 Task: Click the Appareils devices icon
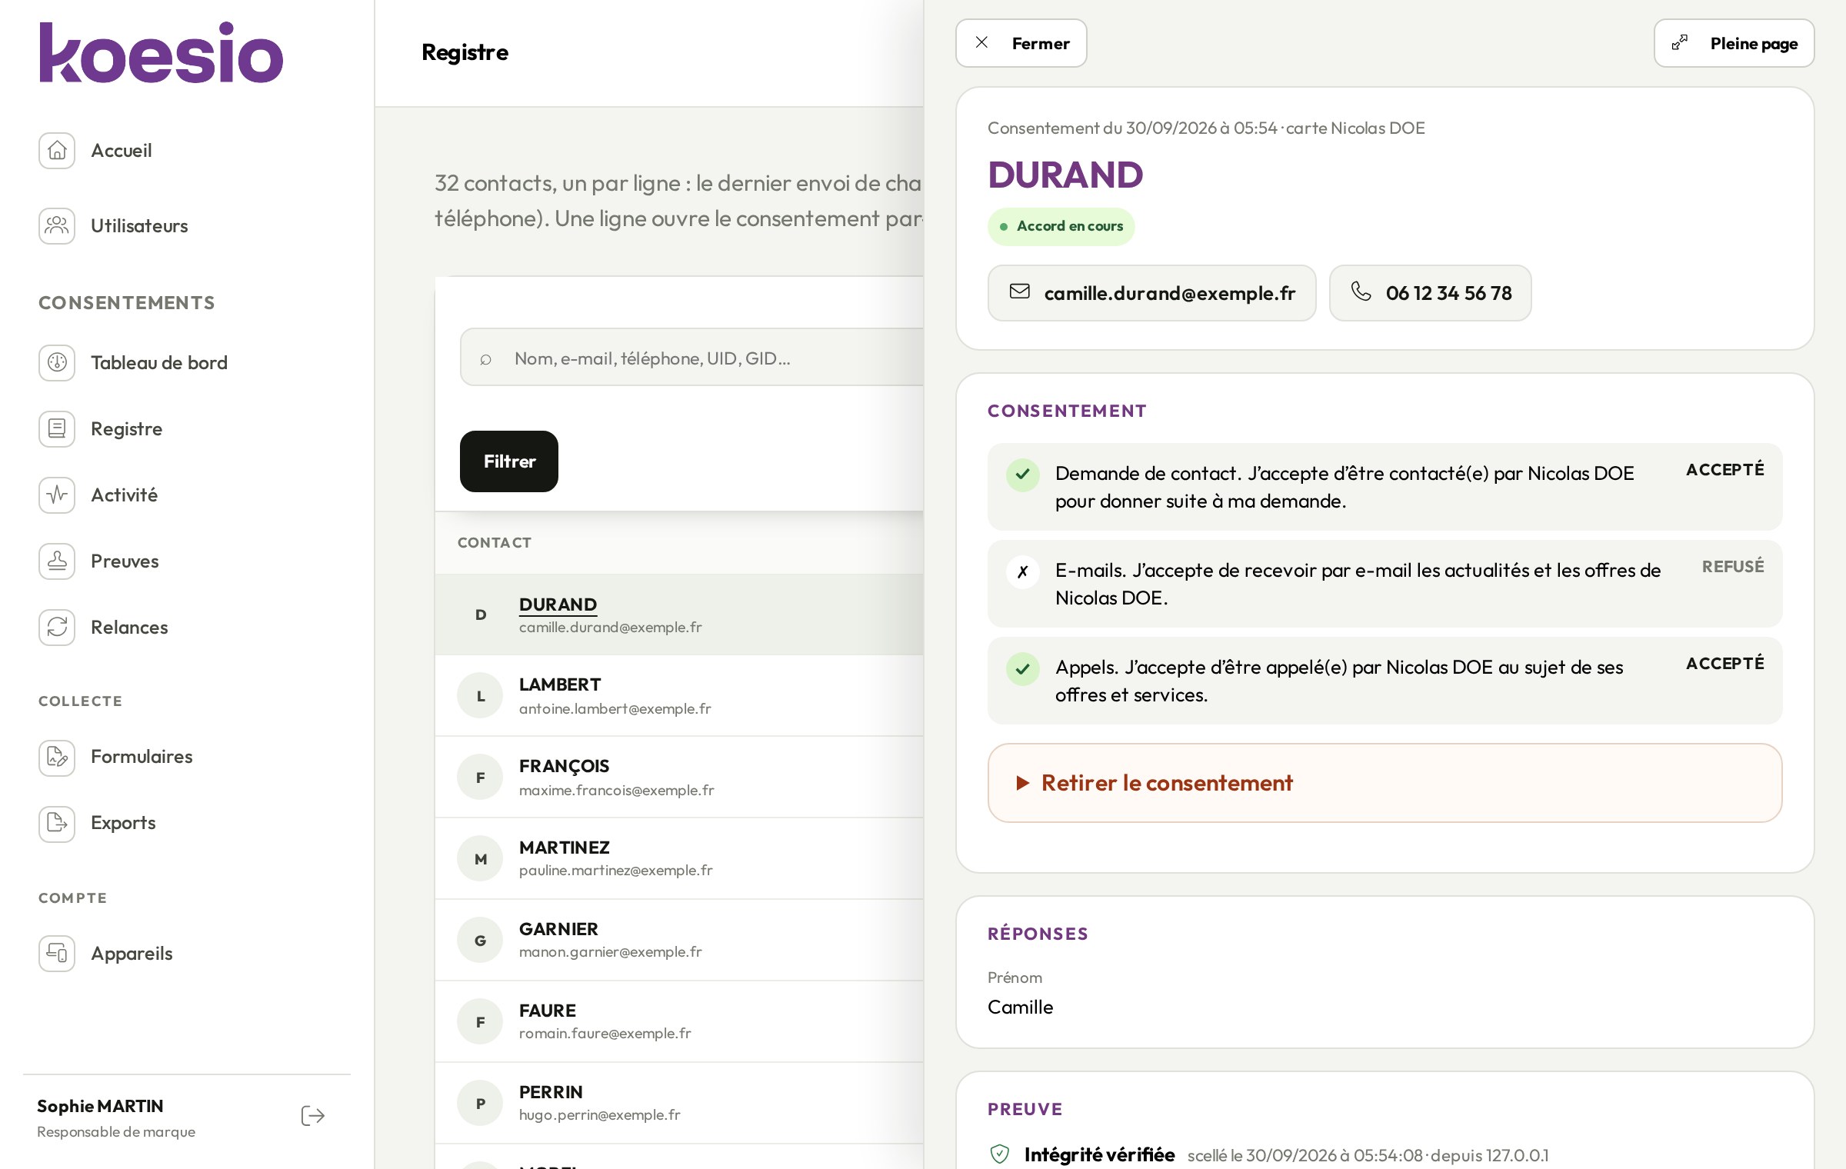(57, 954)
